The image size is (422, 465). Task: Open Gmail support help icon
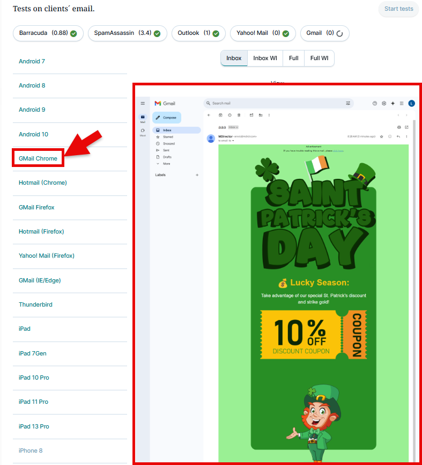pyautogui.click(x=375, y=103)
